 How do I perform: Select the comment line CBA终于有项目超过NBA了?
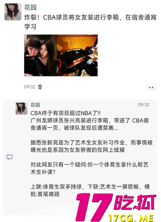[x=66, y=113]
